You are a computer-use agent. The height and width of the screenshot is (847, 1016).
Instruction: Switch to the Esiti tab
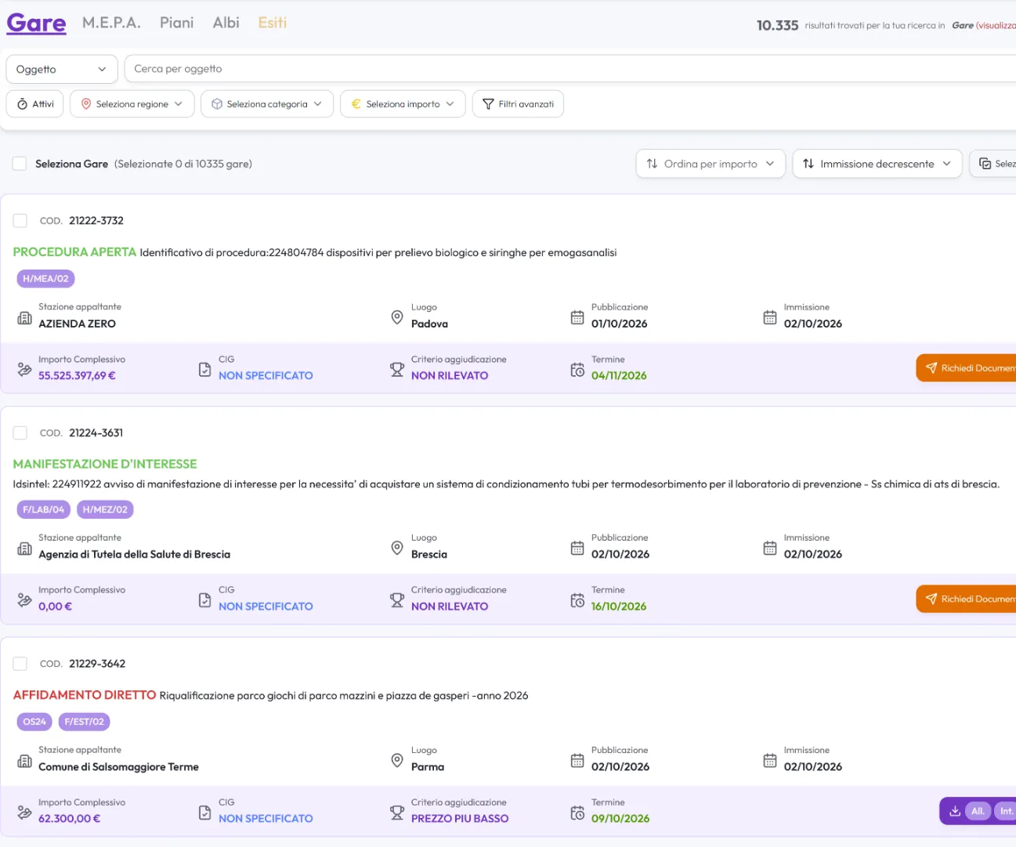(273, 23)
